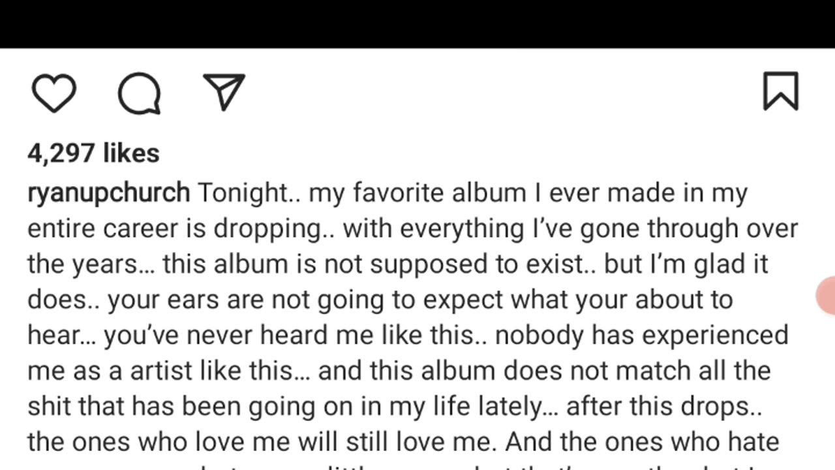
Task: Share the post using the paper plane icon
Action: (224, 92)
